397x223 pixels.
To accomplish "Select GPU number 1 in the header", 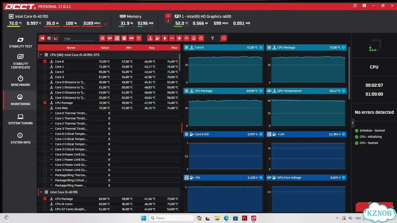I will click(x=168, y=16).
